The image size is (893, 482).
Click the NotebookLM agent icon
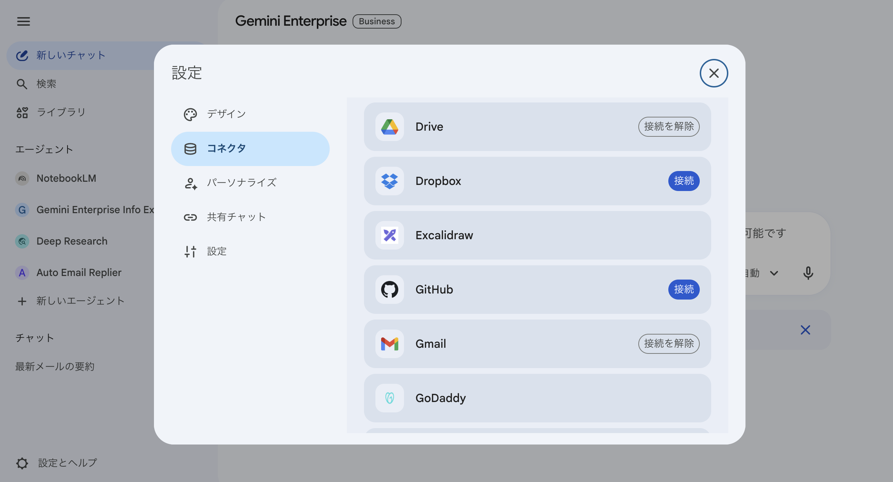(x=22, y=179)
